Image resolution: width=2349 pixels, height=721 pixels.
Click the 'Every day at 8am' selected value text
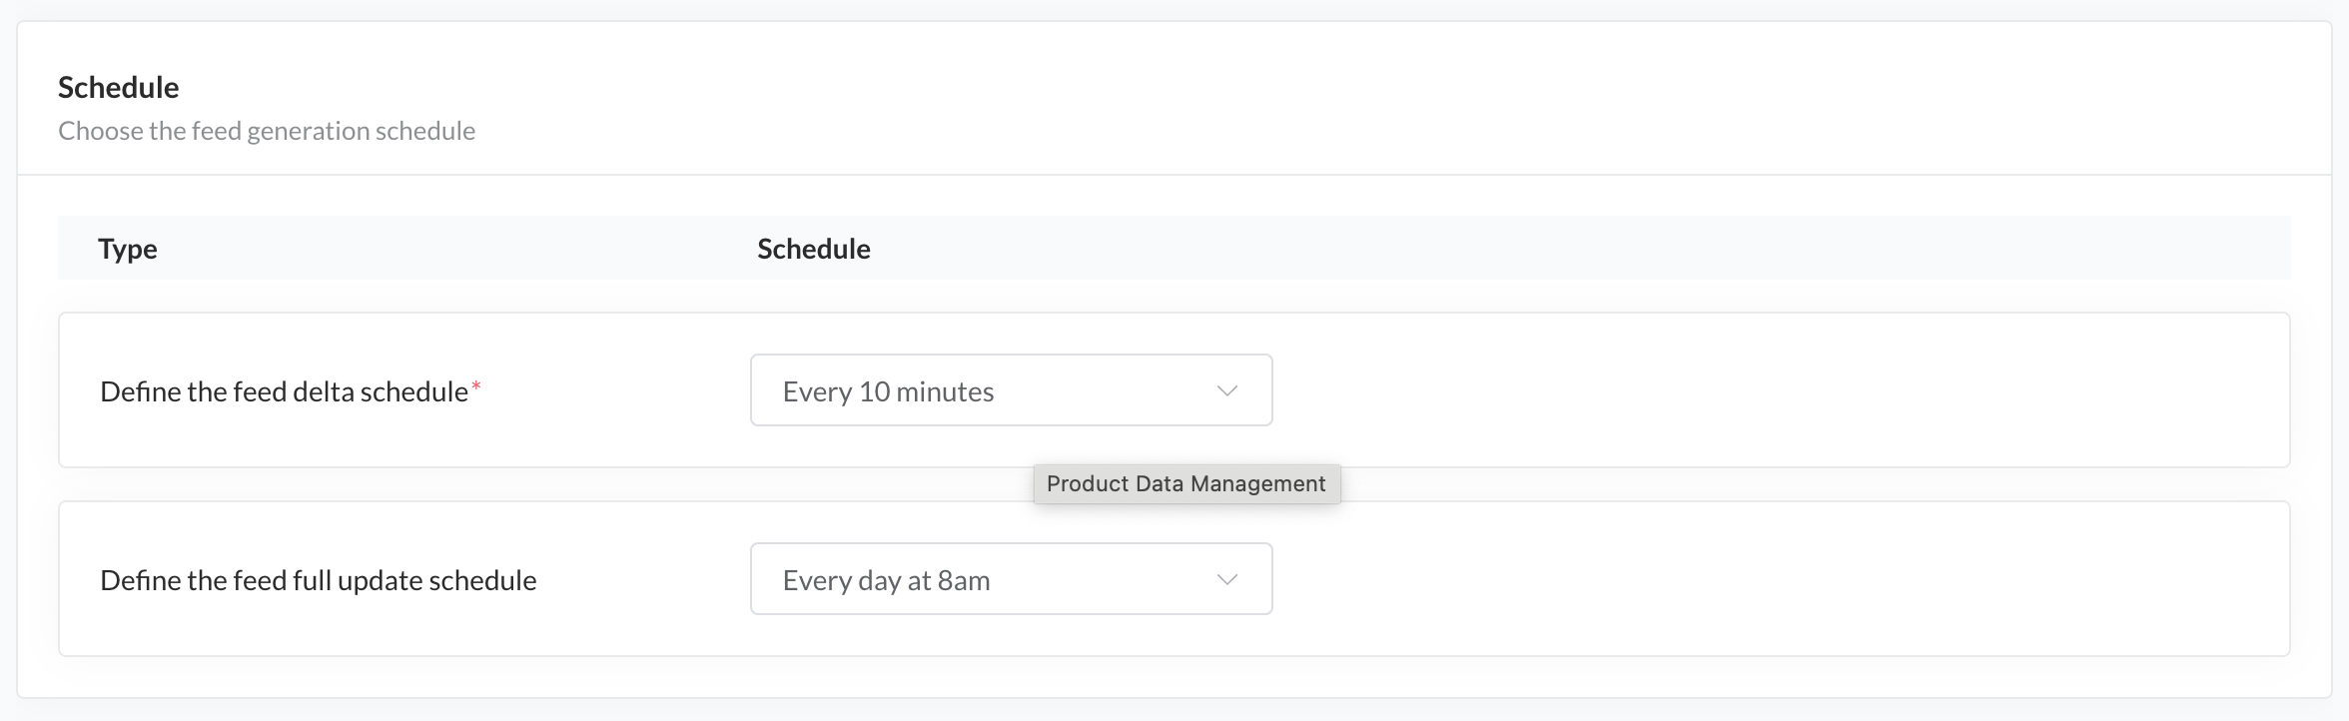coord(886,580)
